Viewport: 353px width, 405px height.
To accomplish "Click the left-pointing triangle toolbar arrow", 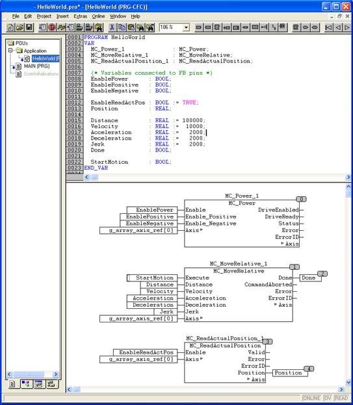I will coord(337,27).
